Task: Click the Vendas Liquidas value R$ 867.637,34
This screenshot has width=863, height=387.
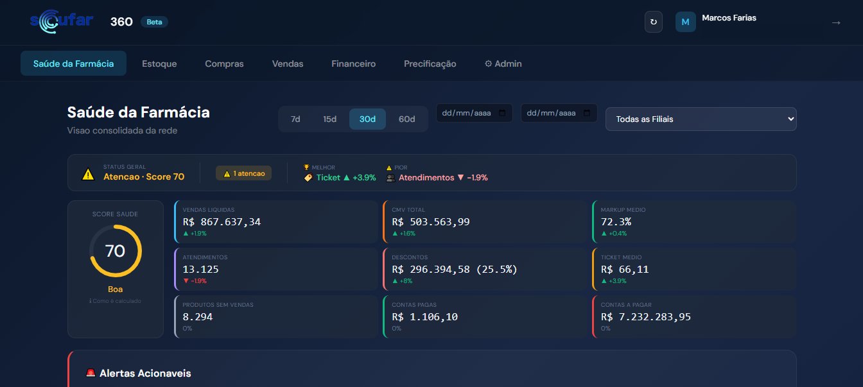Action: pyautogui.click(x=222, y=222)
